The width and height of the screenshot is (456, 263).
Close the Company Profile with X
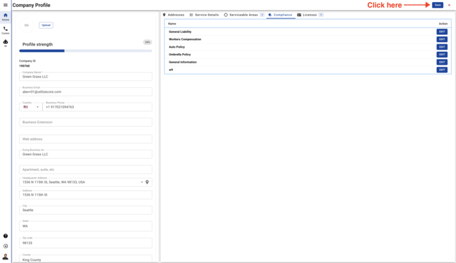click(x=449, y=5)
